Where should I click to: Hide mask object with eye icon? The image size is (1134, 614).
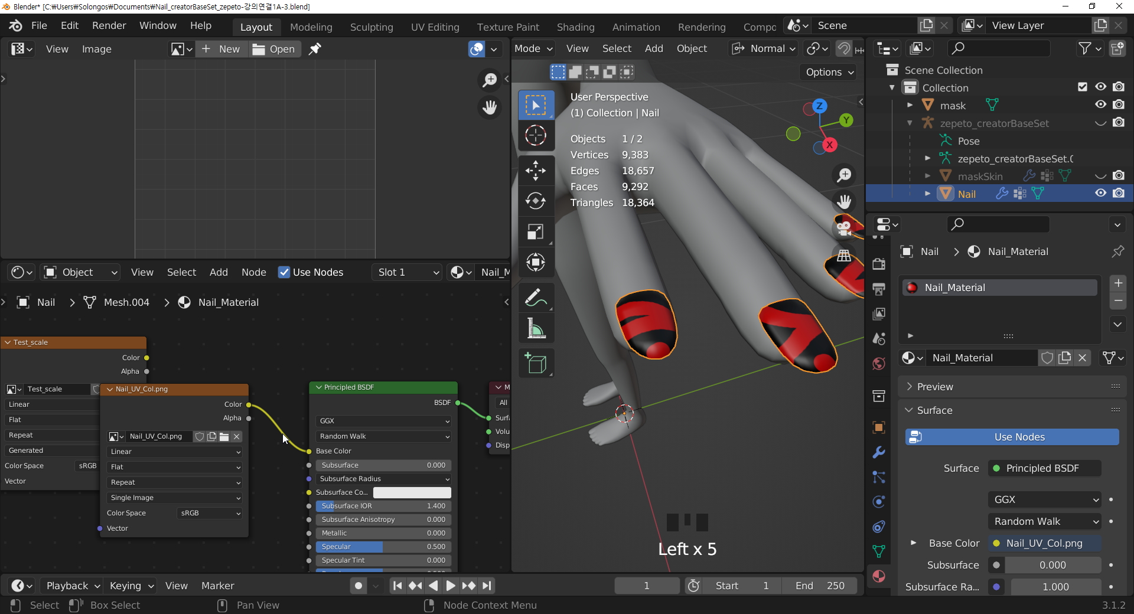coord(1100,105)
